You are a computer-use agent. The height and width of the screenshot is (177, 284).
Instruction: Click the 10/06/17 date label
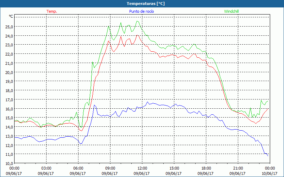click(269, 173)
